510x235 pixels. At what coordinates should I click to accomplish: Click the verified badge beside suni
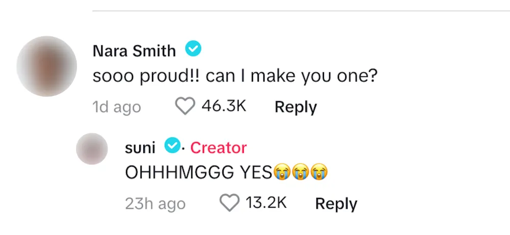pyautogui.click(x=172, y=146)
